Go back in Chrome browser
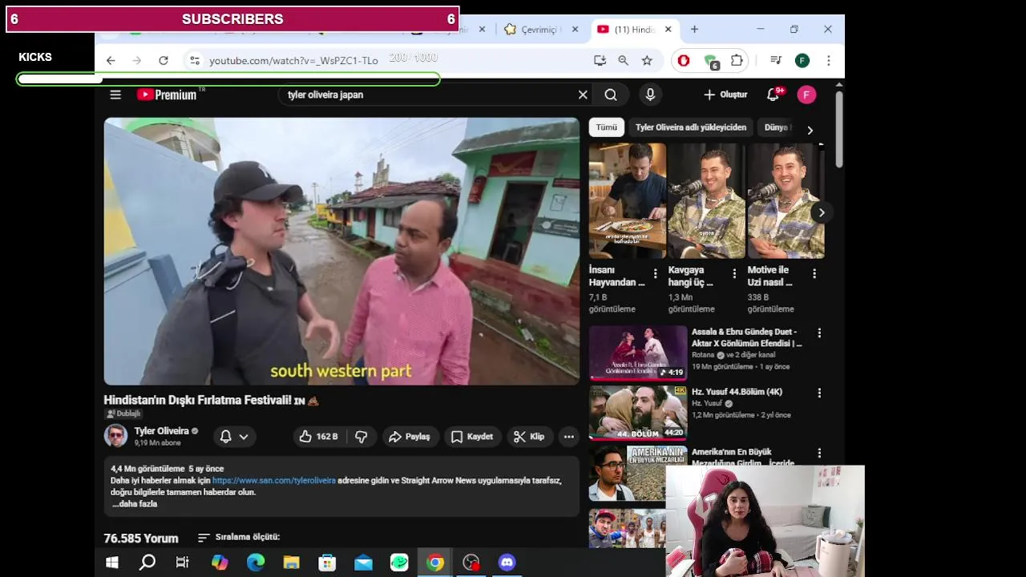Screen dimensions: 1026x577 tap(111, 60)
